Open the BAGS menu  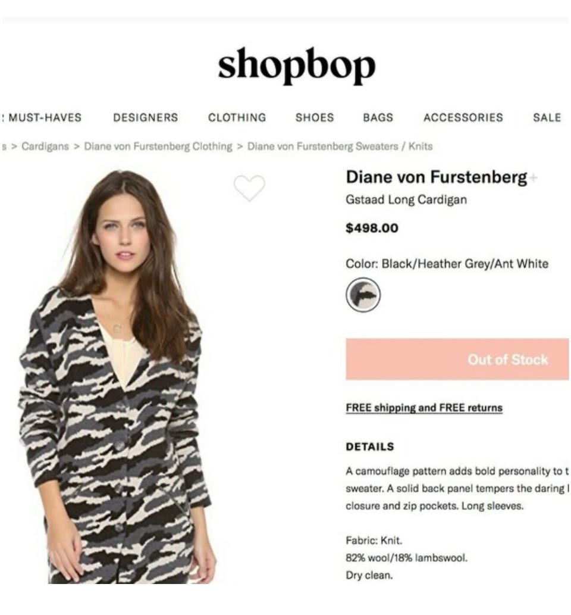click(x=378, y=117)
